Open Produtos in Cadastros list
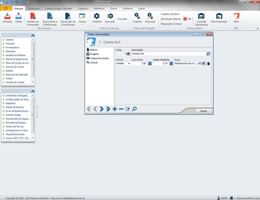This screenshot has width=260, height=200. tap(10, 43)
